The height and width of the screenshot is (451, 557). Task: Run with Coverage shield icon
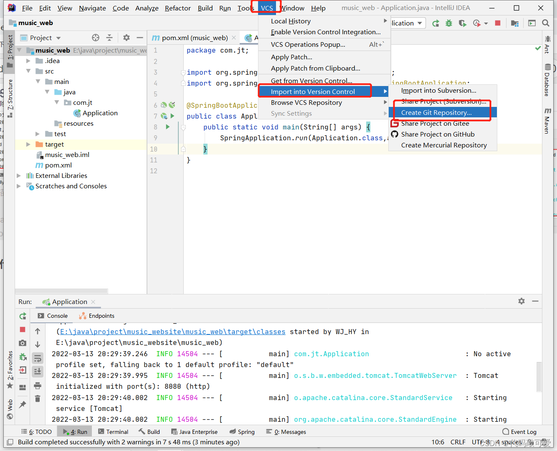pyautogui.click(x=462, y=23)
